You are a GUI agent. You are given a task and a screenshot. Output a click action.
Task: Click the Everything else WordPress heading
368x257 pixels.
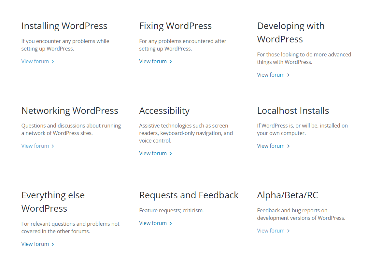pos(53,202)
